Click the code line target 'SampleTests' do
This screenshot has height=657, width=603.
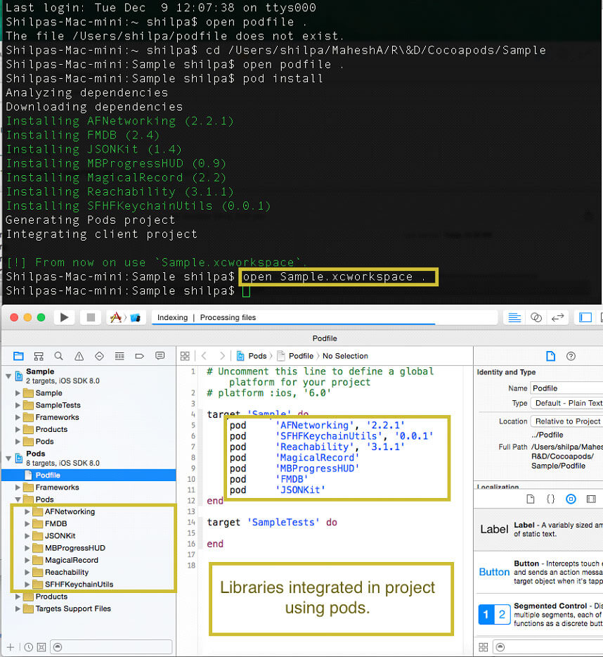point(272,522)
